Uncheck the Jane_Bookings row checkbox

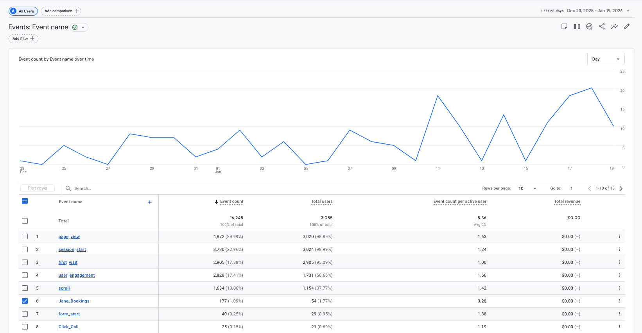(x=25, y=301)
